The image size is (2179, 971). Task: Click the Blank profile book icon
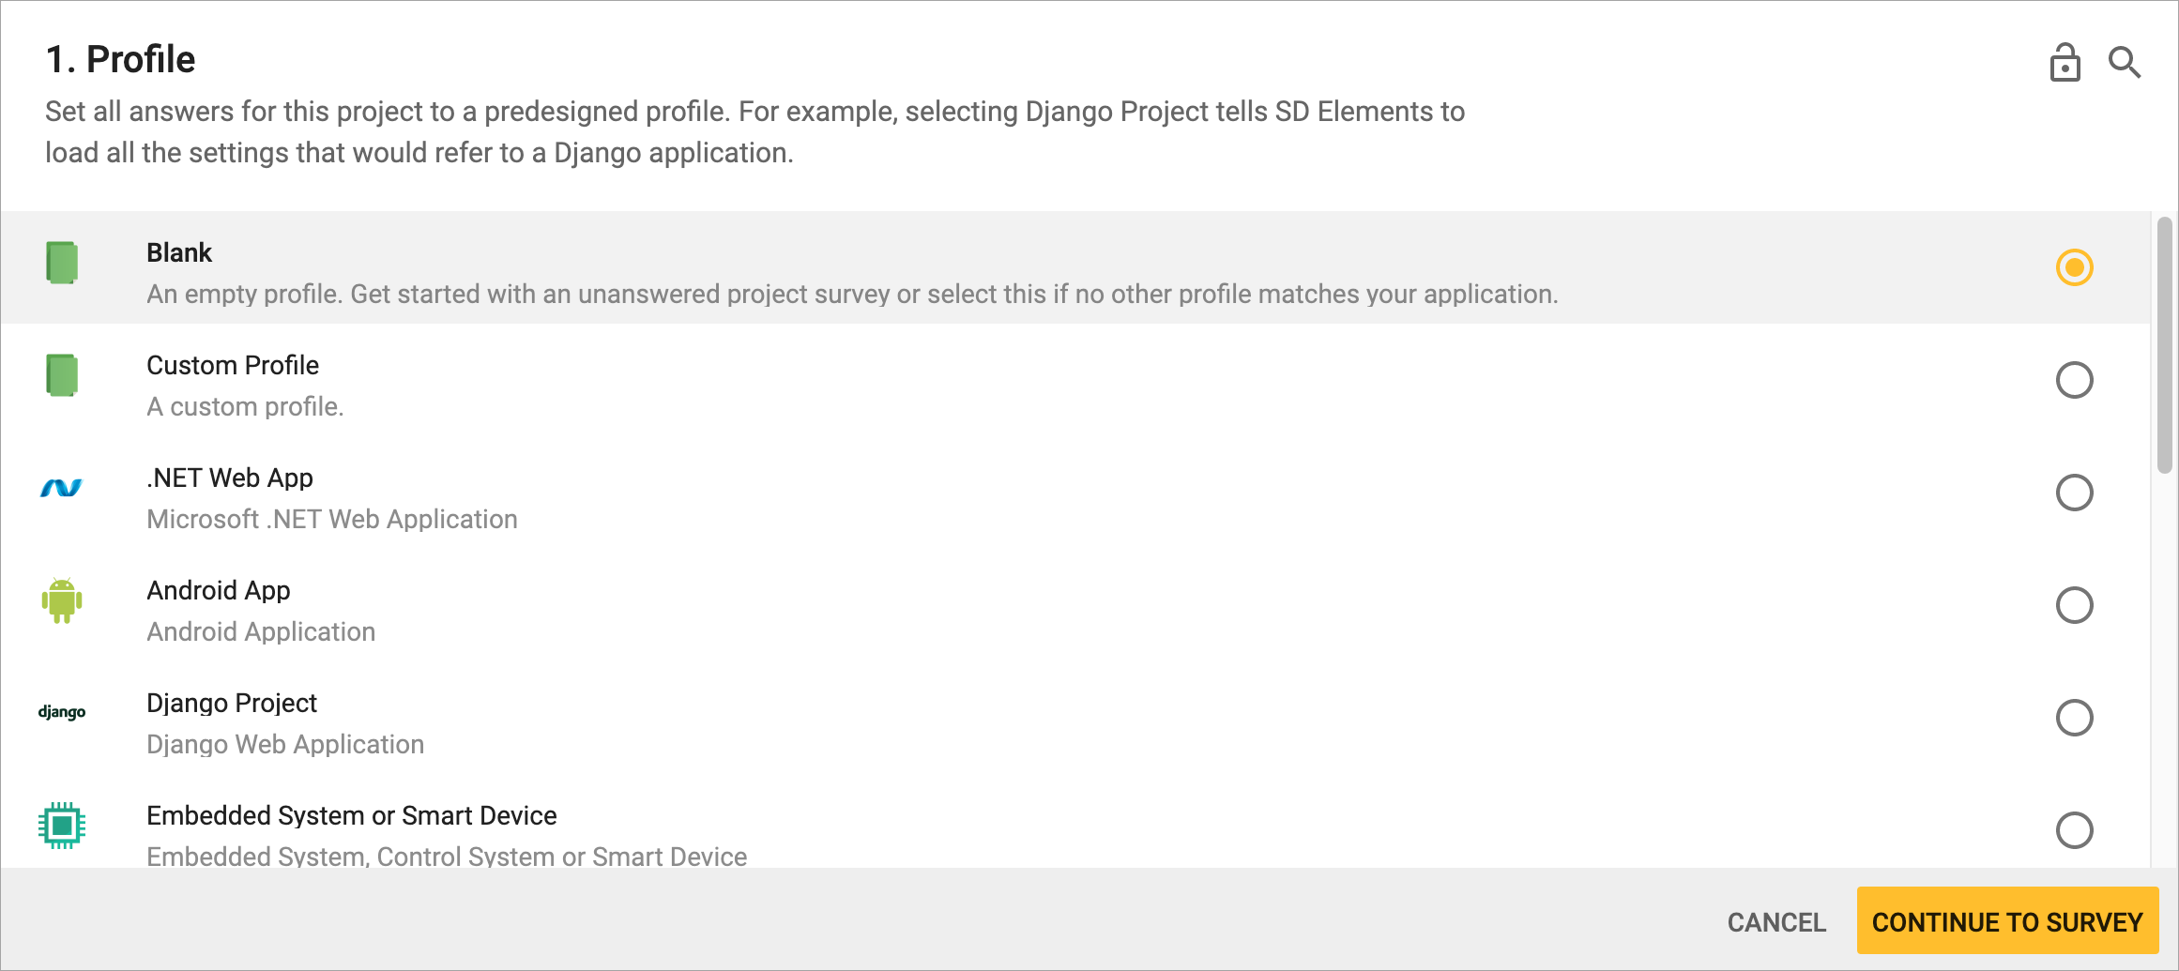pyautogui.click(x=62, y=263)
